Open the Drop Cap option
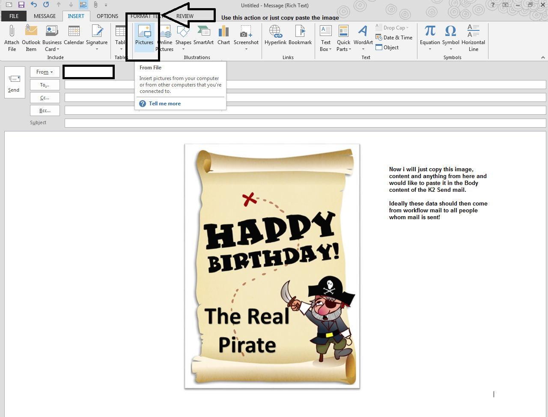The width and height of the screenshot is (548, 417). (392, 28)
